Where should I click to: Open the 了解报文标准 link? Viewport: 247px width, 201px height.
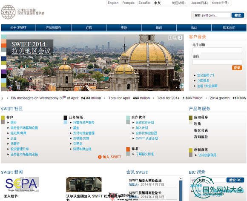pyautogui.click(x=145, y=154)
